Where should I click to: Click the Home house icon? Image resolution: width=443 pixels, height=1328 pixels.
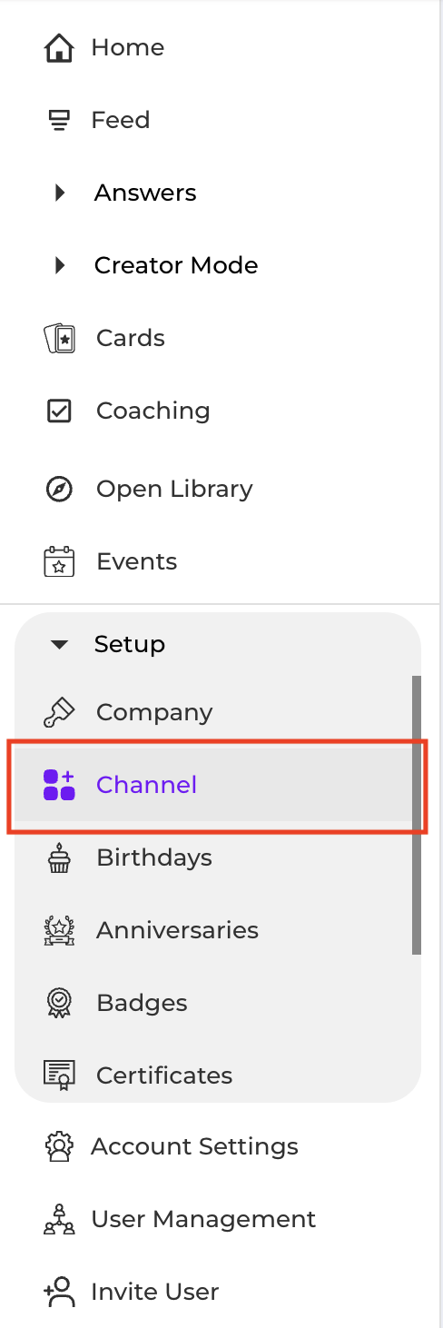coord(59,47)
